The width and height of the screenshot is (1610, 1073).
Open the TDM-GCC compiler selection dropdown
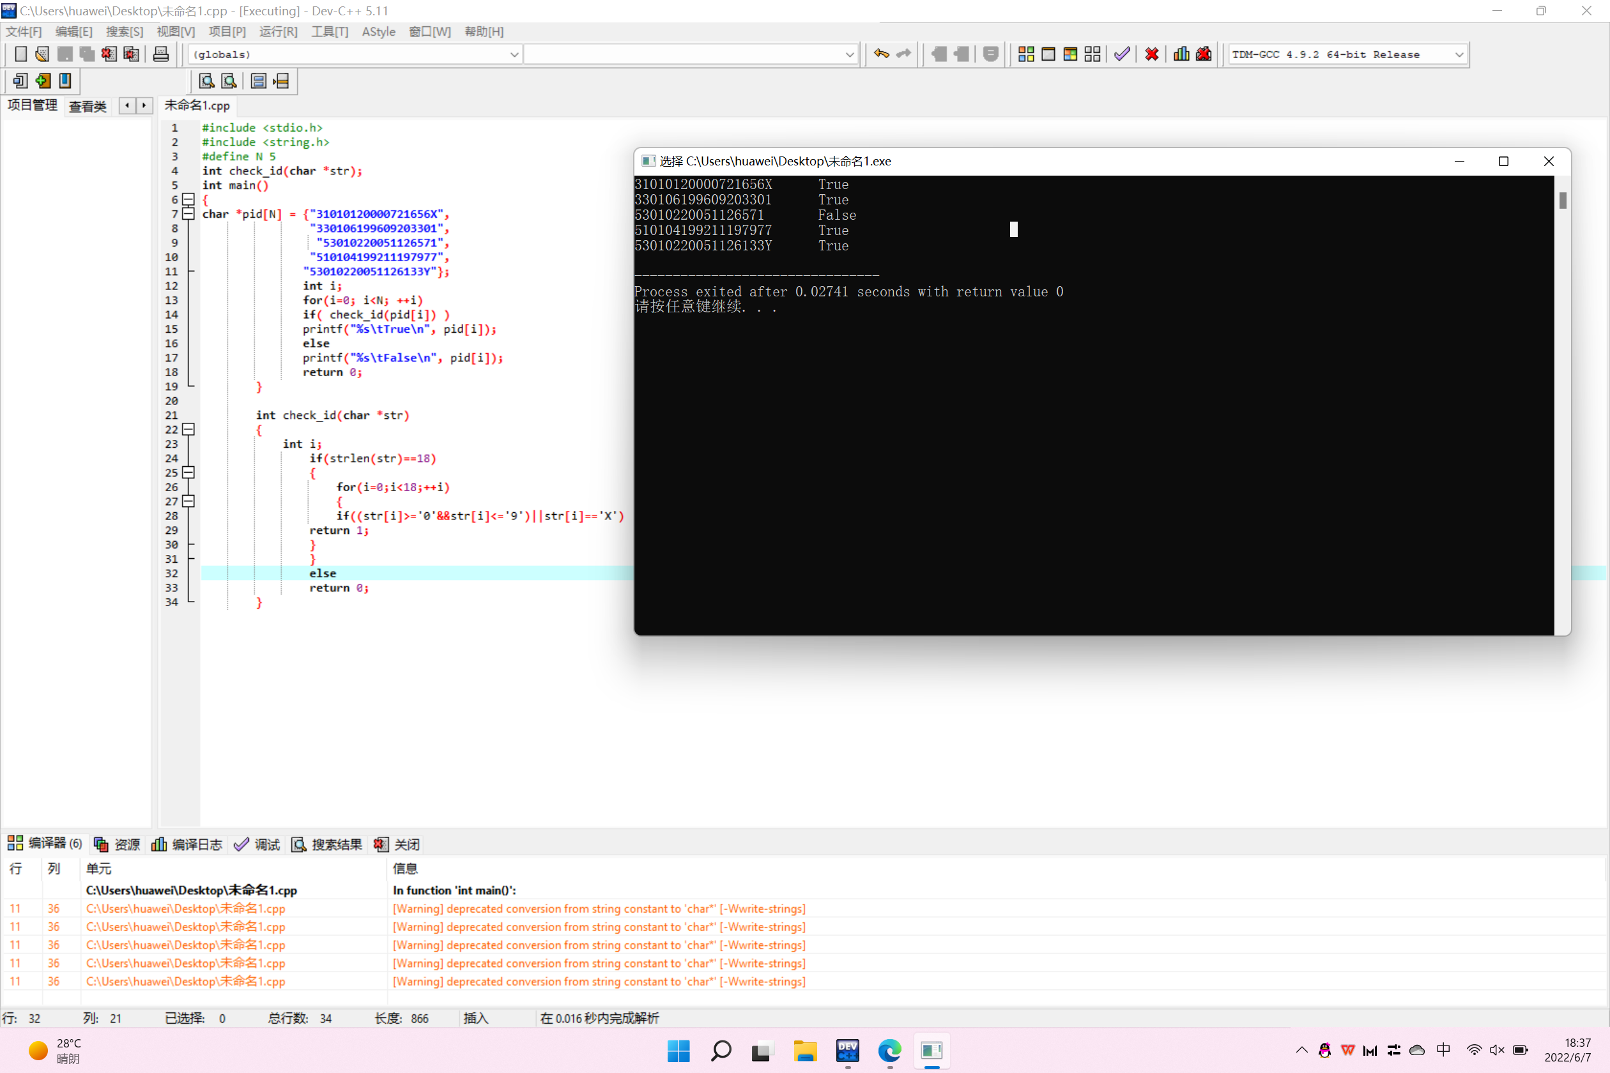[1458, 55]
